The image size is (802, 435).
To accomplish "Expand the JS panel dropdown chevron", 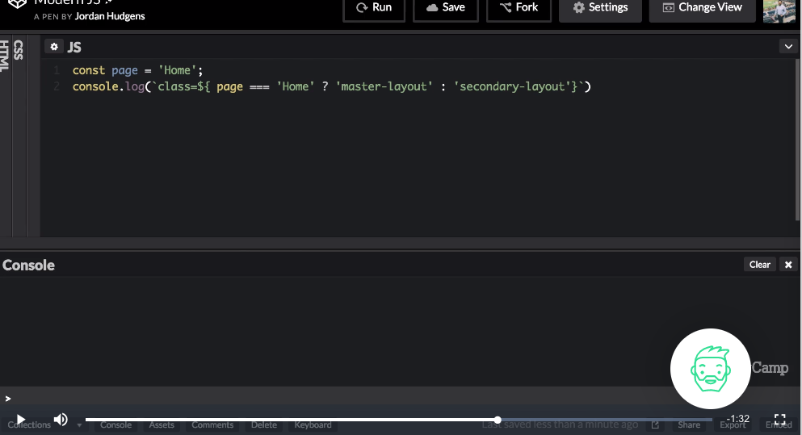I will (788, 47).
